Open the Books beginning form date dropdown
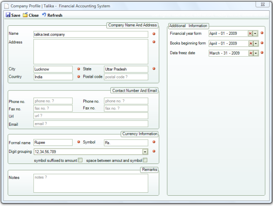273x206 pixels. click(x=255, y=43)
